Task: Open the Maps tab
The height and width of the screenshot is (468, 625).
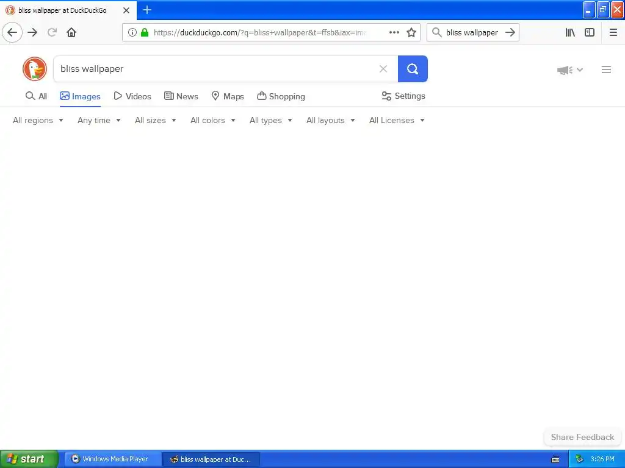Action: click(x=228, y=96)
